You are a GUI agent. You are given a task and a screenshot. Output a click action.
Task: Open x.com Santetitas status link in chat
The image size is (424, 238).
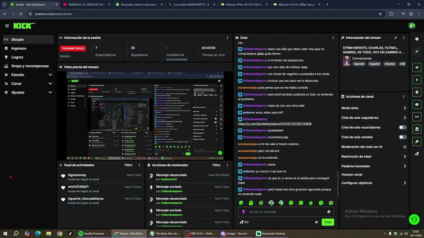(275, 124)
